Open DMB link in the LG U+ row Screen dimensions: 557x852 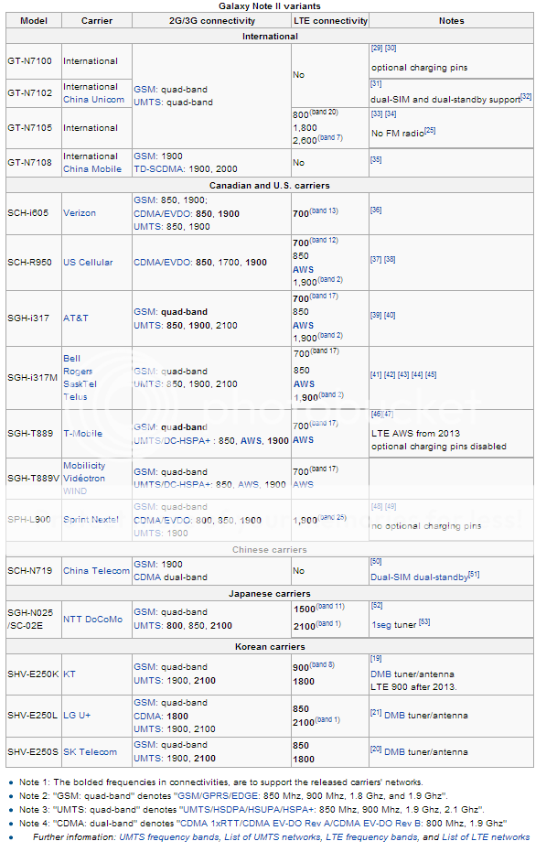pos(395,716)
